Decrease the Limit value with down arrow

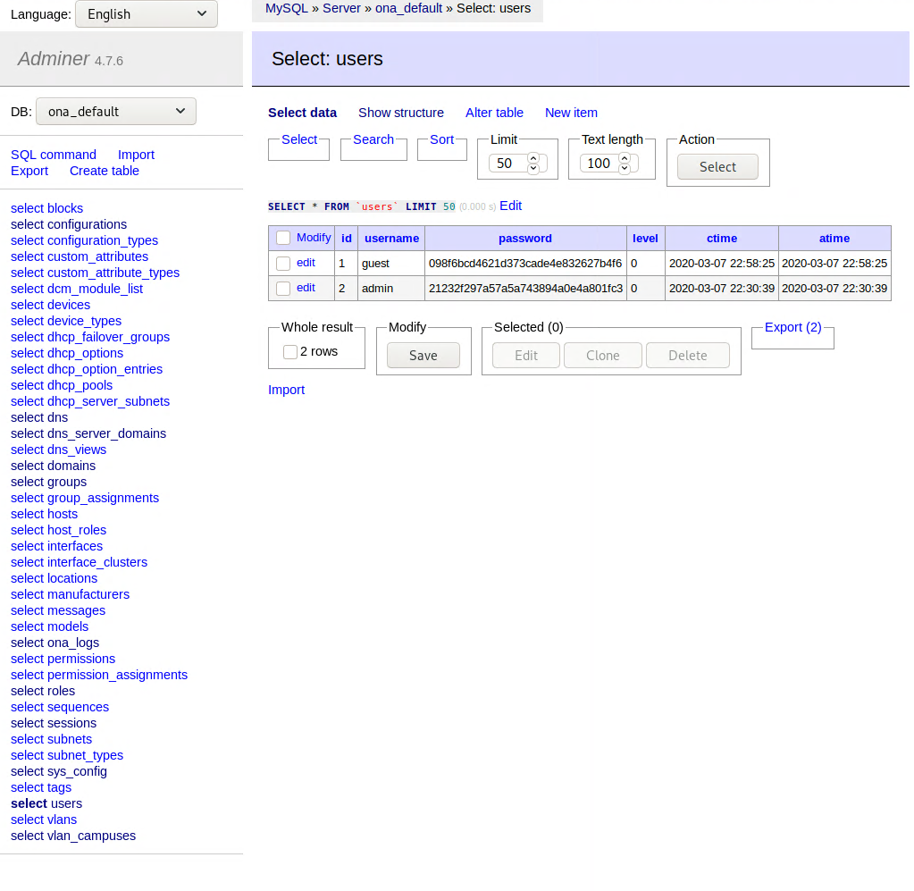click(x=532, y=169)
